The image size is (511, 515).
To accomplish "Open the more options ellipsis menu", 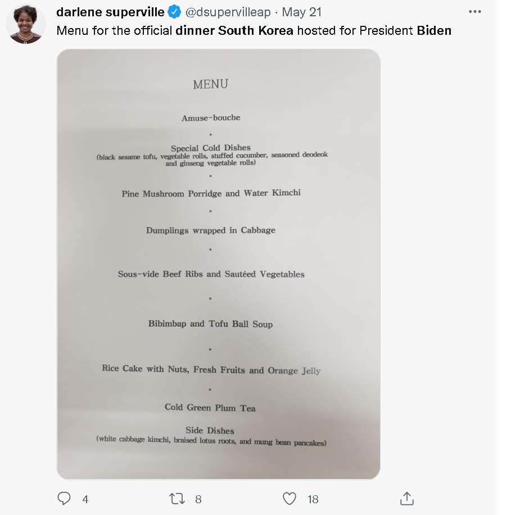I will pyautogui.click(x=475, y=12).
